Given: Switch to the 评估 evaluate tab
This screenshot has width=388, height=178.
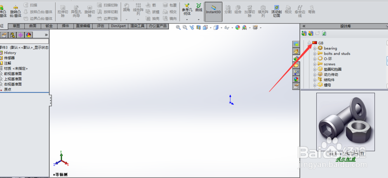Looking at the screenshot, I should (101, 26).
